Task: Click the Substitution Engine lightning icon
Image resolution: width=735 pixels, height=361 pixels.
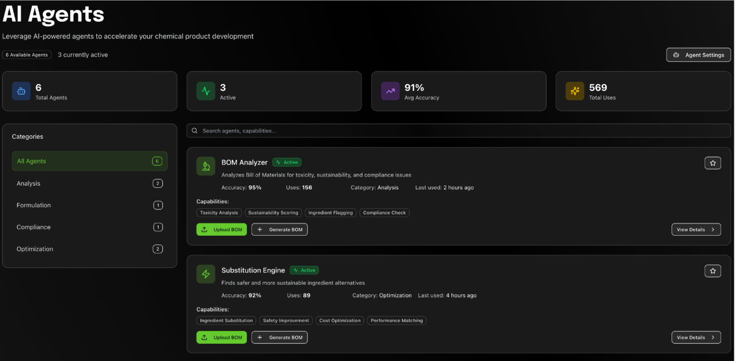Action: pyautogui.click(x=206, y=274)
